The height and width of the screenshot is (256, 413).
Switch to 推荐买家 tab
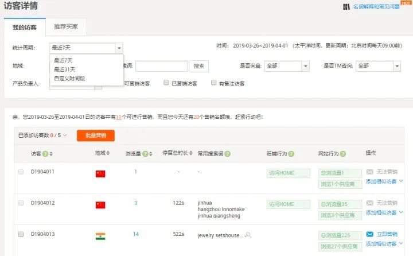(x=66, y=26)
